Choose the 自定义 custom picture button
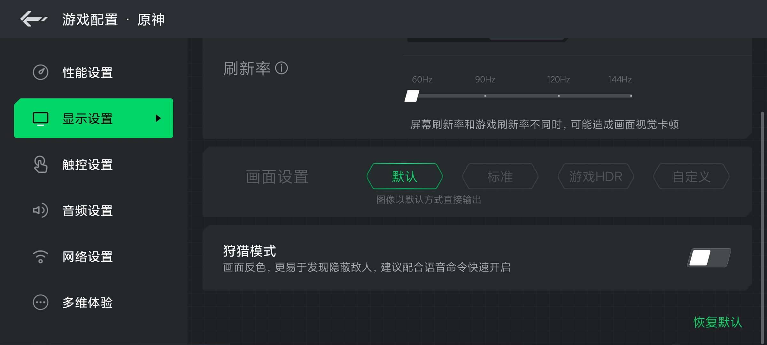Viewport: 767px width, 345px height. 691,176
